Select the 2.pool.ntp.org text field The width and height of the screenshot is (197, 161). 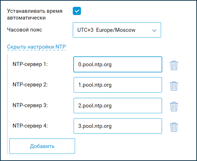tap(118, 105)
